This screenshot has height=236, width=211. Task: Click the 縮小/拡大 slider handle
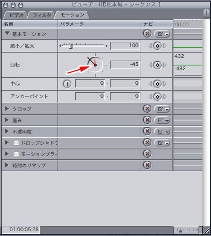[71, 46]
